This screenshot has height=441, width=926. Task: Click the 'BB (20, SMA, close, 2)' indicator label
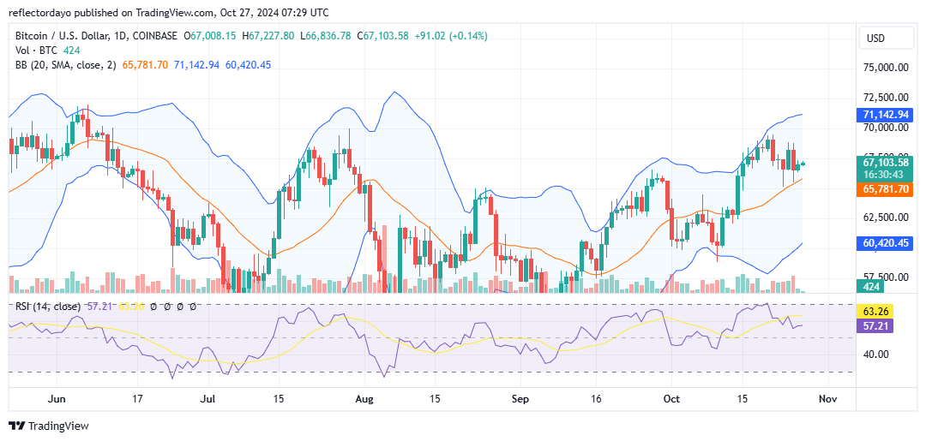click(67, 65)
